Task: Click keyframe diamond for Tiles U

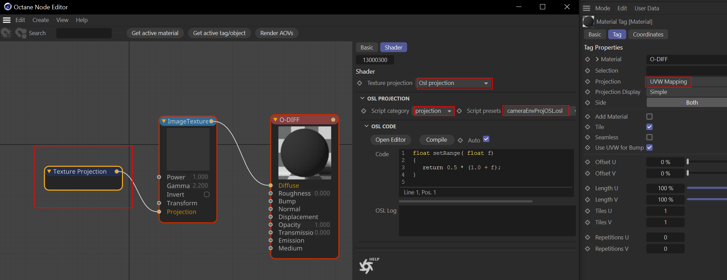Action: (x=588, y=211)
